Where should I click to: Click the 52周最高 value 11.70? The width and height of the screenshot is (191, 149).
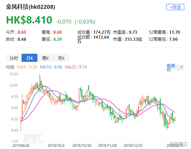point(175,32)
